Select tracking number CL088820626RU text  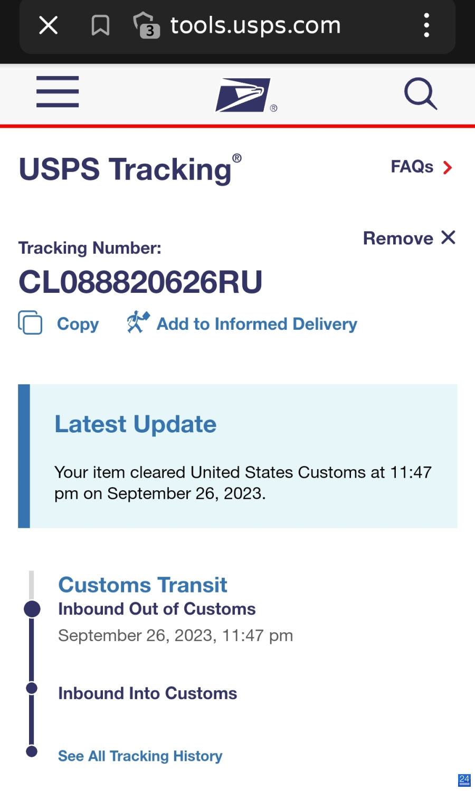(140, 282)
